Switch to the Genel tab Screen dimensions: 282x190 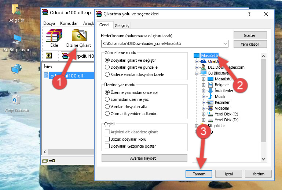point(104,25)
